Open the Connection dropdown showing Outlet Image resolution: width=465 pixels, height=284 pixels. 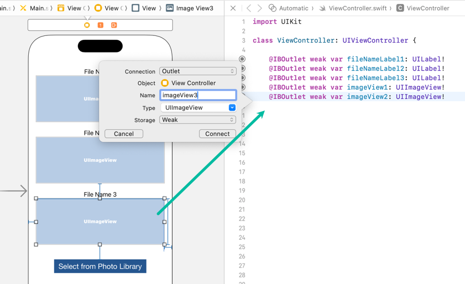(x=197, y=71)
